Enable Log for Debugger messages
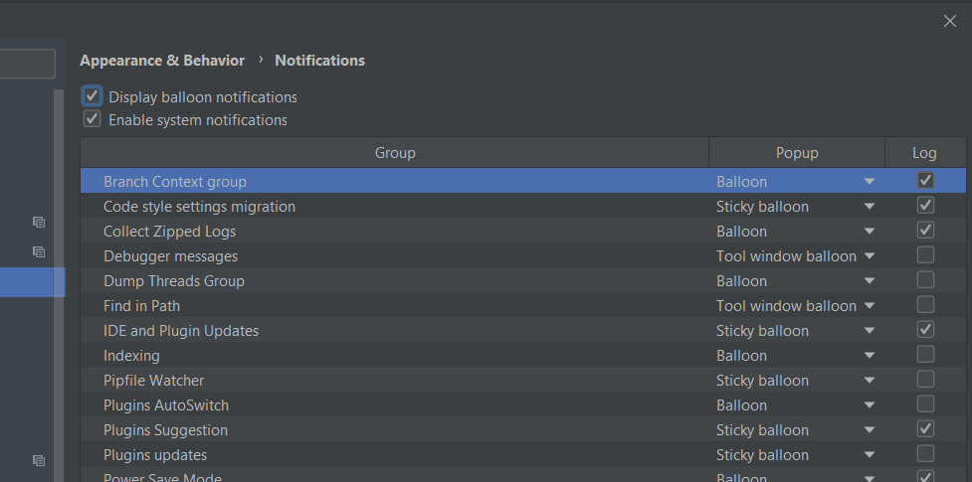The image size is (972, 482). click(x=925, y=255)
